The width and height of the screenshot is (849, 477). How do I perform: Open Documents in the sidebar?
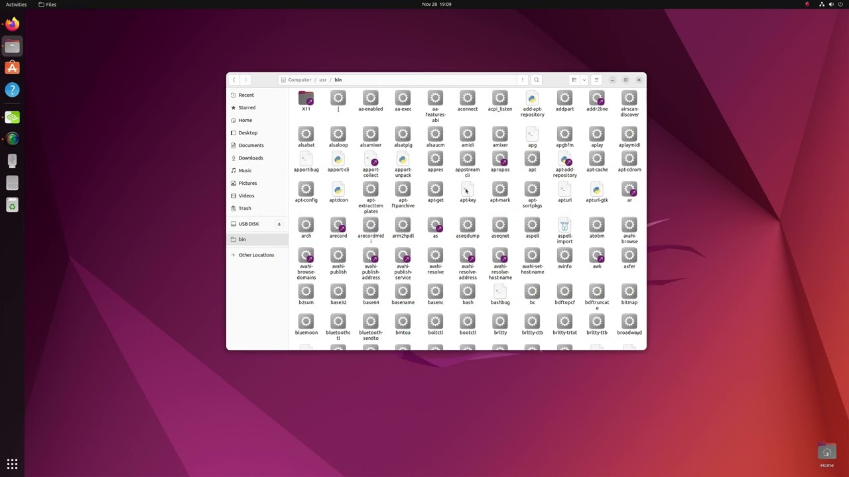tap(257, 145)
